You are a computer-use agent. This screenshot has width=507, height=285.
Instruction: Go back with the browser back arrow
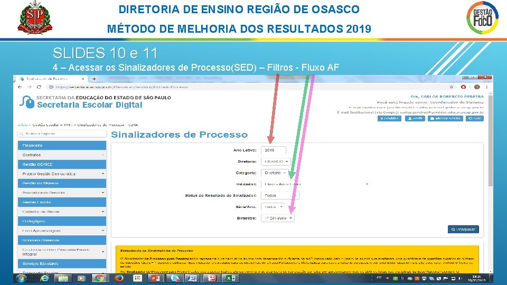tap(20, 87)
